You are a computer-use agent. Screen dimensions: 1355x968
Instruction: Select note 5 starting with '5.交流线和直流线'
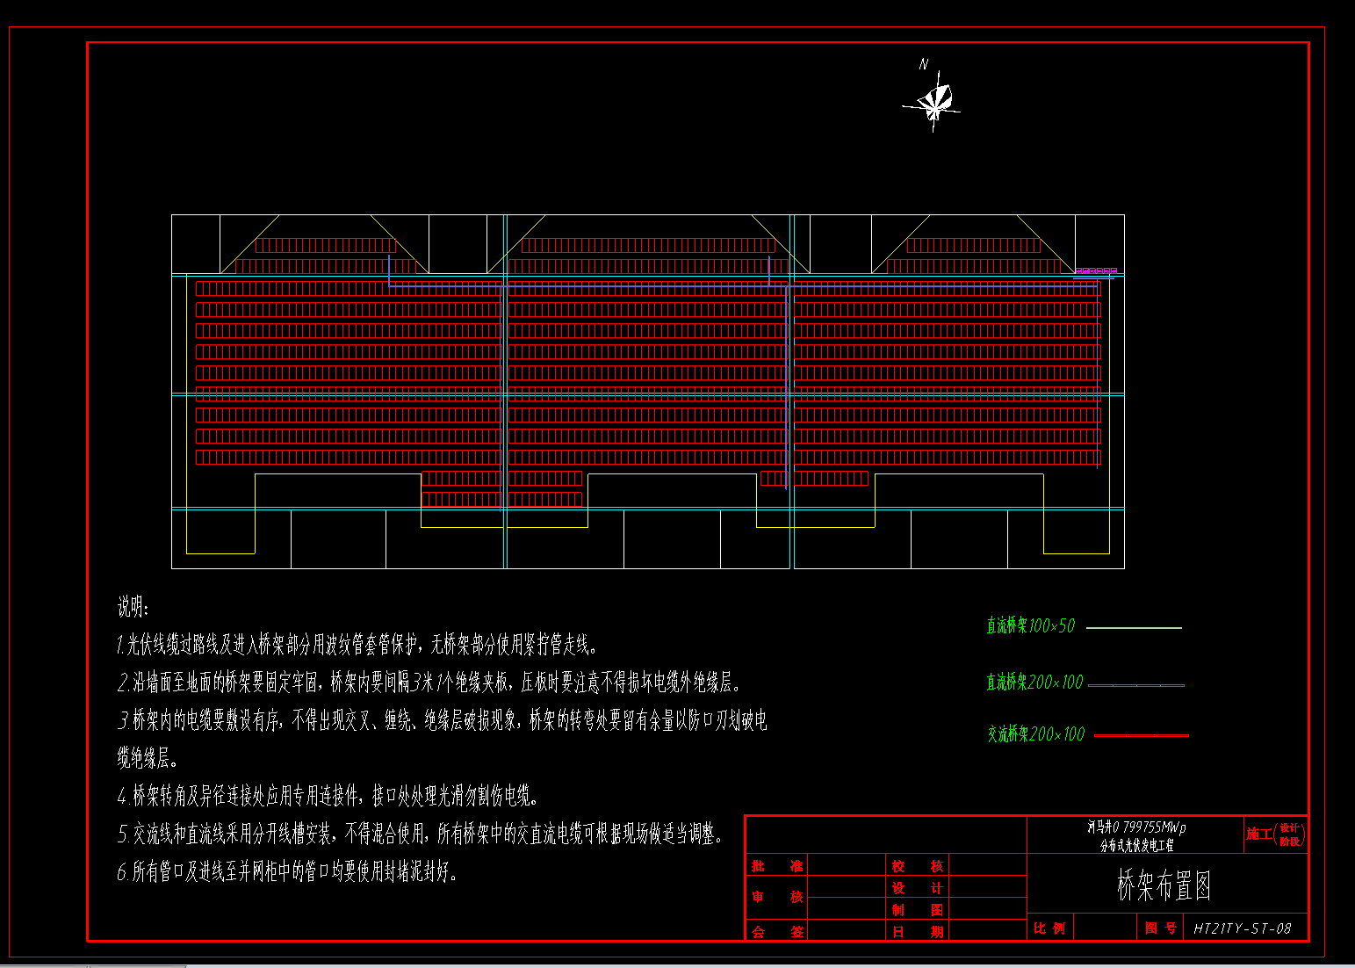point(421,834)
